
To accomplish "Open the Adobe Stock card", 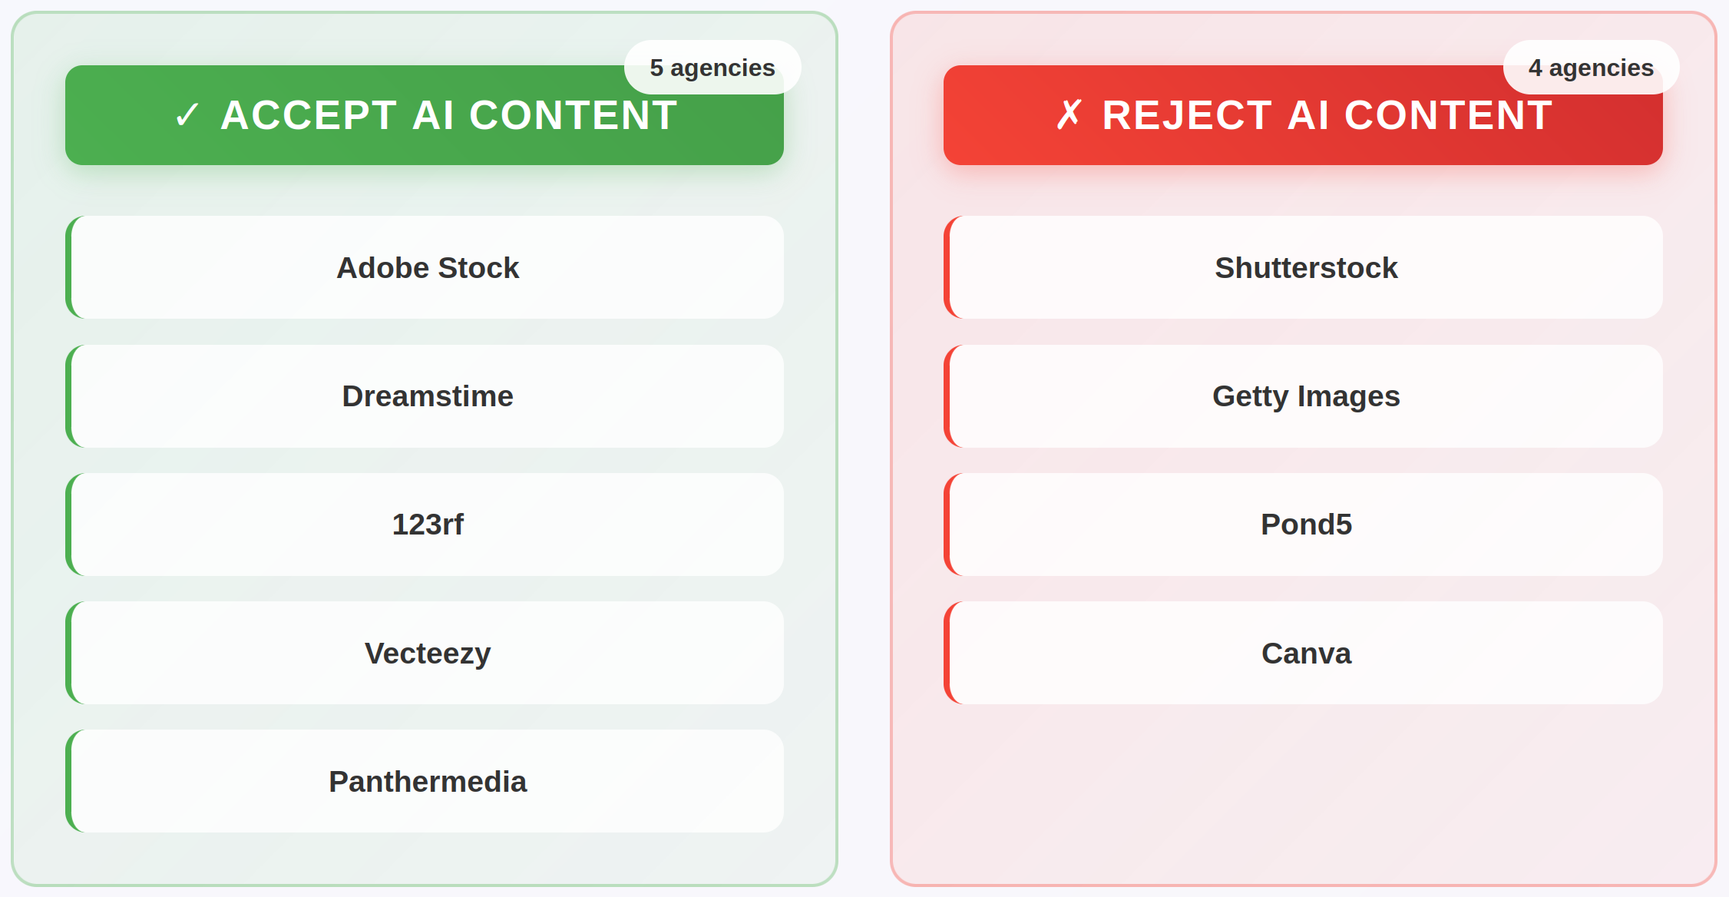I will coord(427,267).
